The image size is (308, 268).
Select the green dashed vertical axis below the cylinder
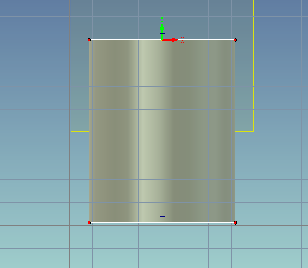[x=162, y=246]
